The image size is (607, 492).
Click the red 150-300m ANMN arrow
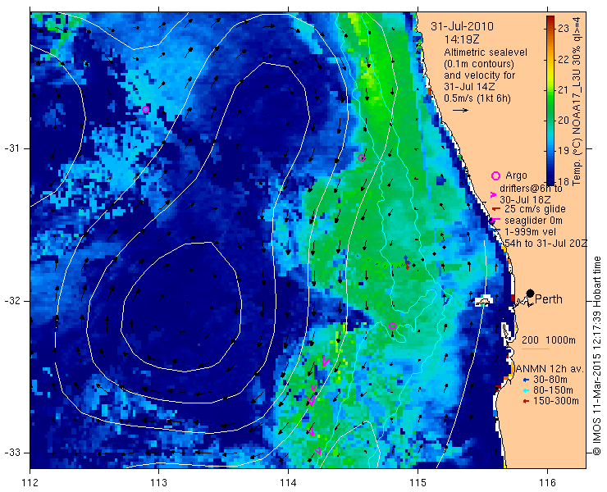point(525,402)
